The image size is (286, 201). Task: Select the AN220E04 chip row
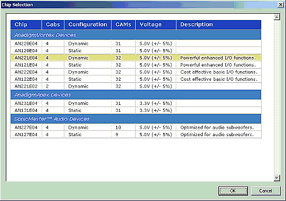click(x=136, y=44)
